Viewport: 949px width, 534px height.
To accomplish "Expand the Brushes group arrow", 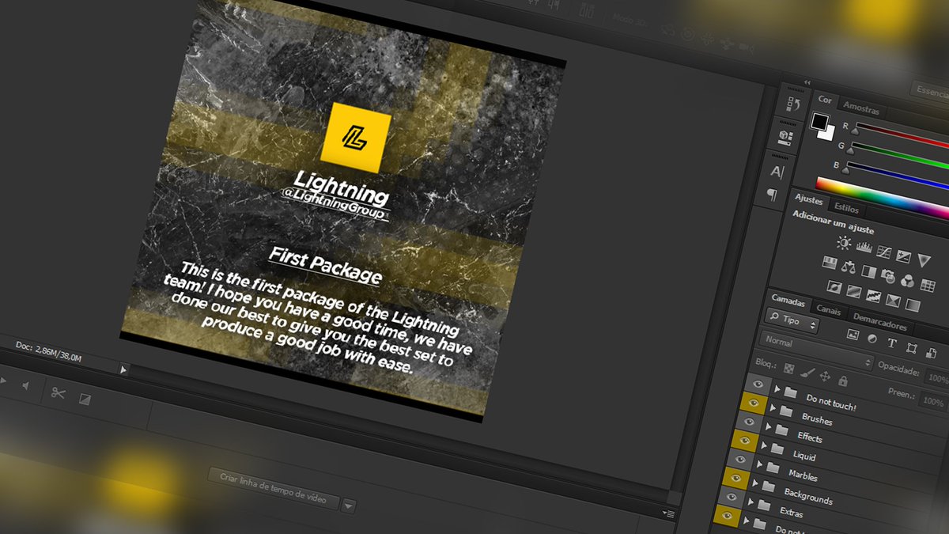I will [x=773, y=408].
